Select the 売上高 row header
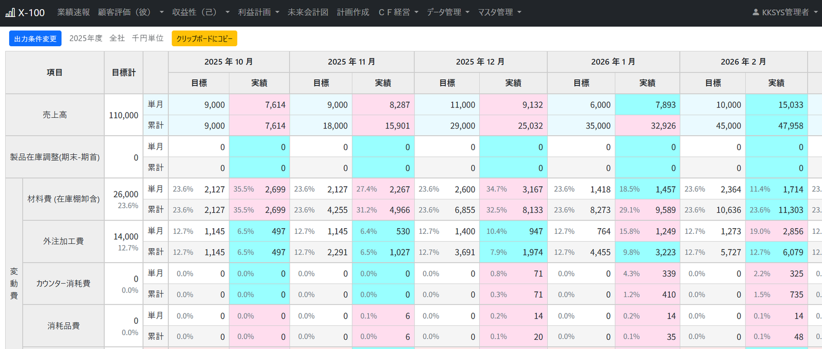 click(55, 115)
